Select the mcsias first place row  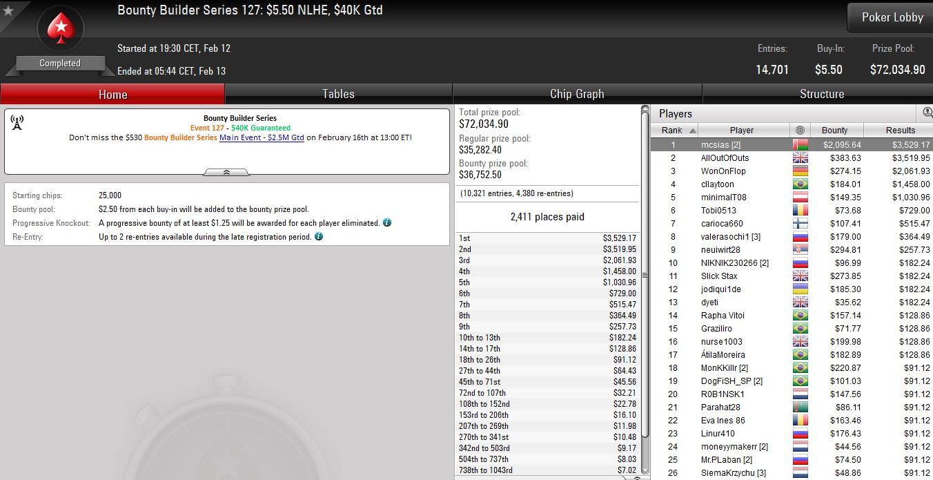[792, 145]
